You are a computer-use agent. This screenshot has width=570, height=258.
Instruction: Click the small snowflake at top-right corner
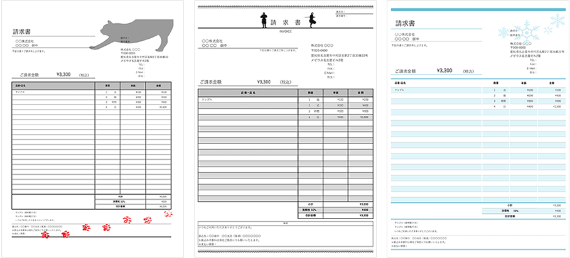click(x=556, y=21)
